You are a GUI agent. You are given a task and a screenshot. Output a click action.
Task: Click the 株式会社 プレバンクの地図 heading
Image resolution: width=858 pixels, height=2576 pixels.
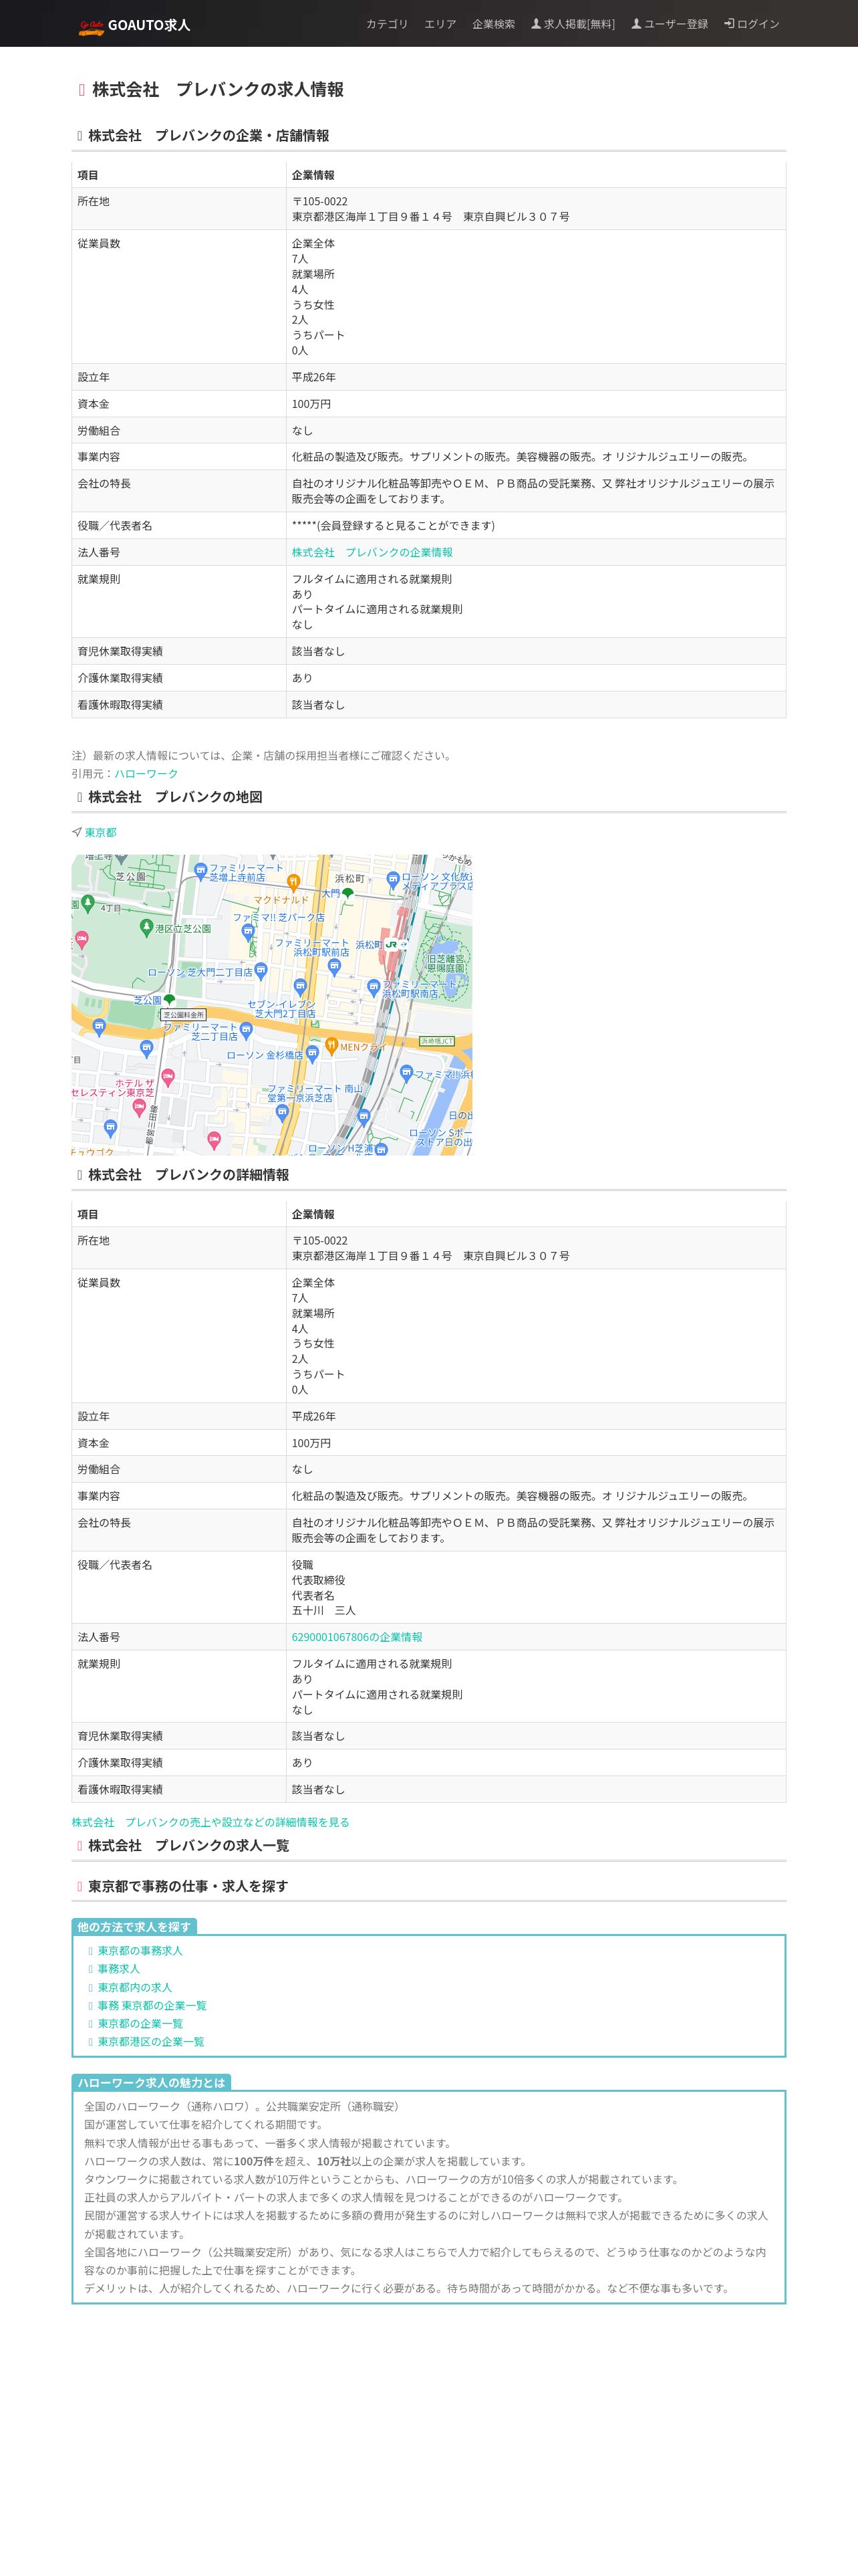pos(175,797)
